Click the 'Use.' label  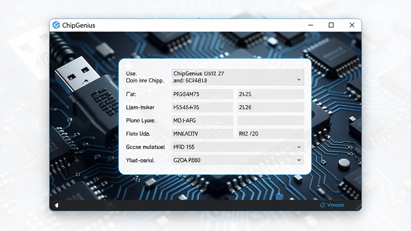click(131, 74)
